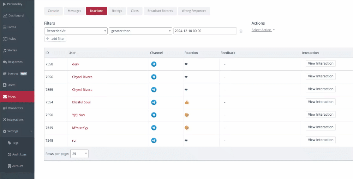Switch to the Ratings tab
Viewport: 353px width, 179px height.
(117, 11)
